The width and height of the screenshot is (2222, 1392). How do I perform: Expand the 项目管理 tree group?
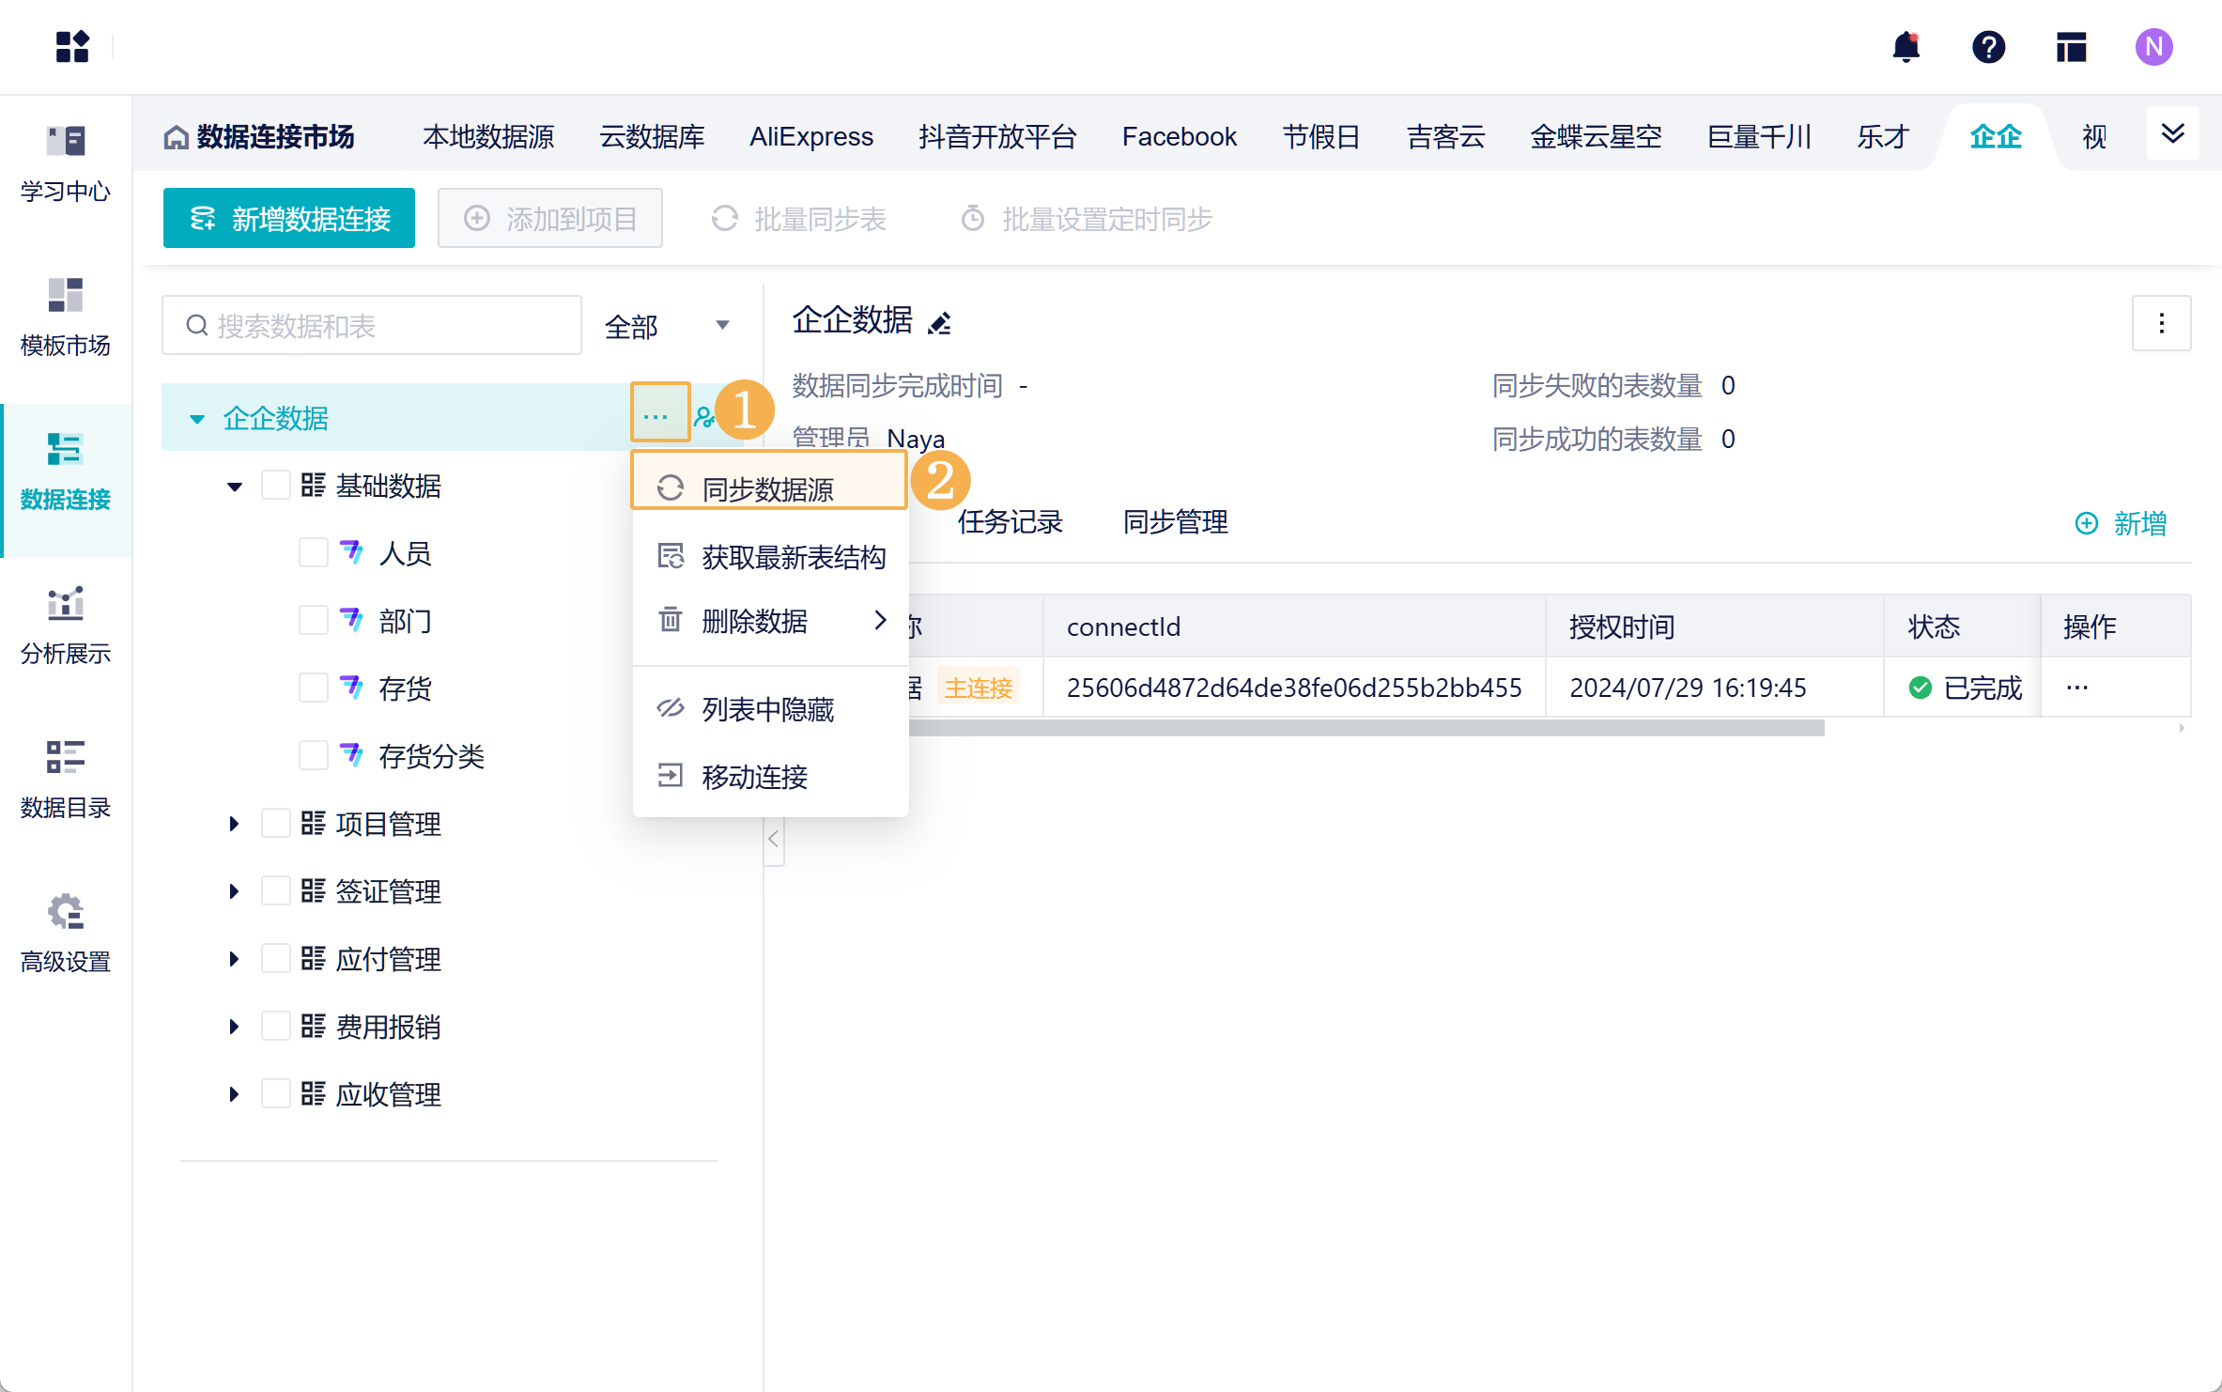pos(234,824)
